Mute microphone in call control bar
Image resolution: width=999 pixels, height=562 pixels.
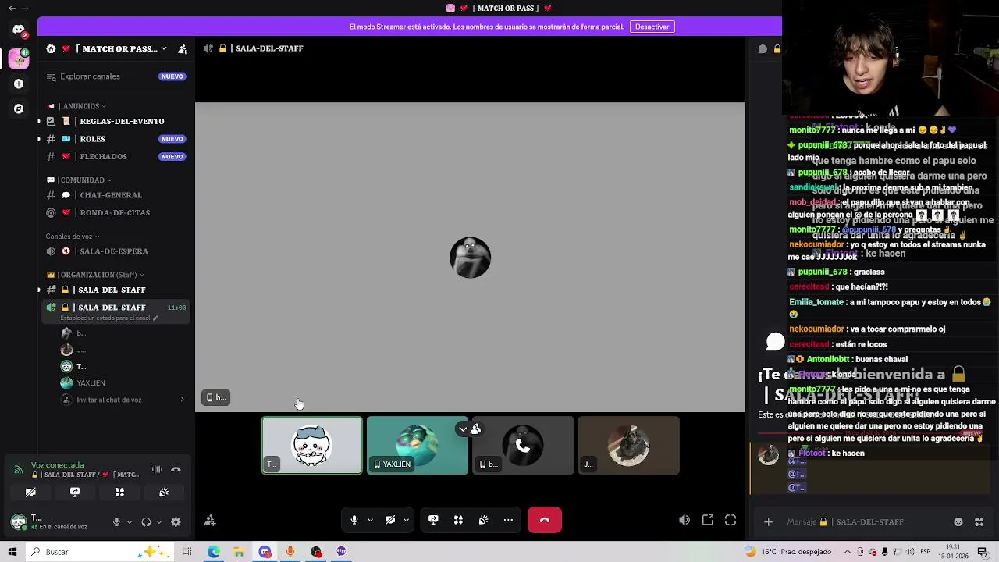pyautogui.click(x=354, y=520)
